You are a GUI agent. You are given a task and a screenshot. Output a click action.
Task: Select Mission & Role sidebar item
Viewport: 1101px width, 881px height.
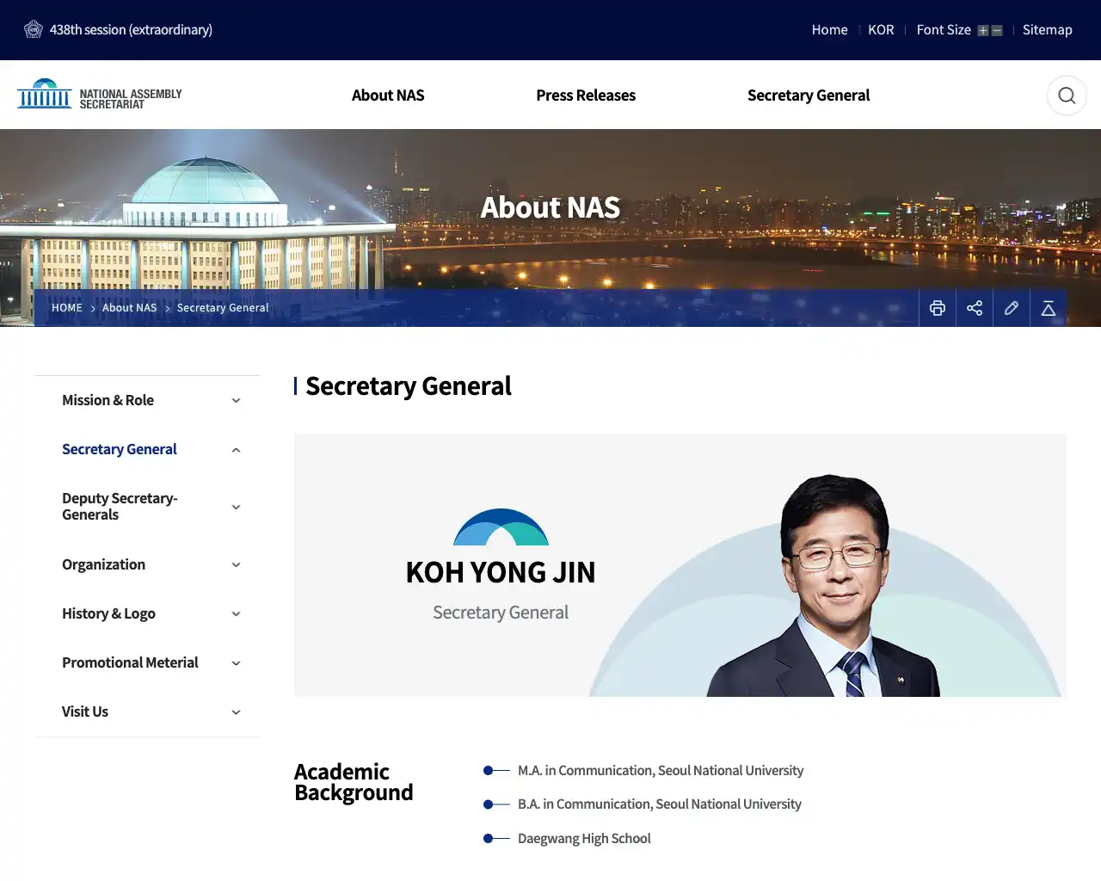point(108,400)
